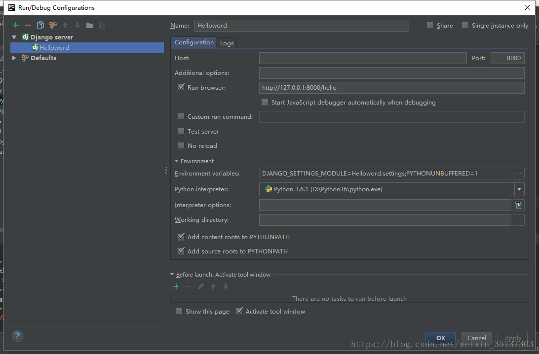Viewport: 539px width, 354px height.
Task: Click the Interpreter options field
Action: 385,205
